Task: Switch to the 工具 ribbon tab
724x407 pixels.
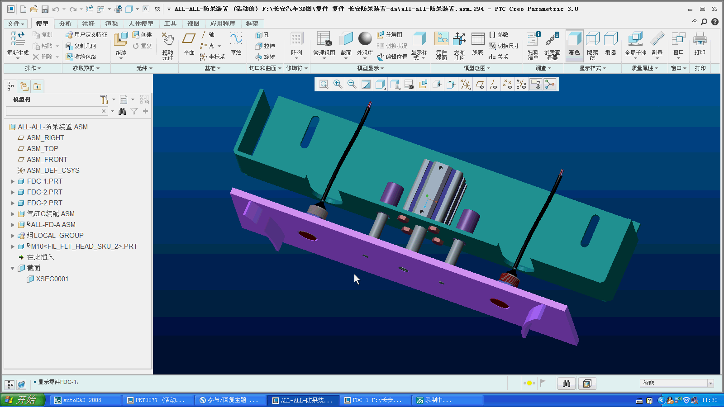Action: pyautogui.click(x=170, y=24)
